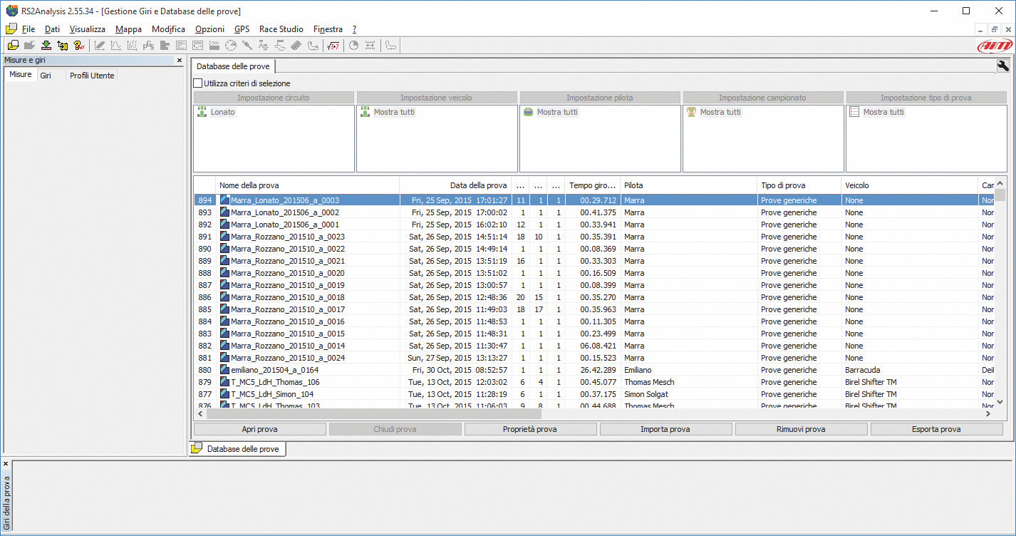1016x536 pixels.
Task: Open the Race Studio menu
Action: (281, 29)
